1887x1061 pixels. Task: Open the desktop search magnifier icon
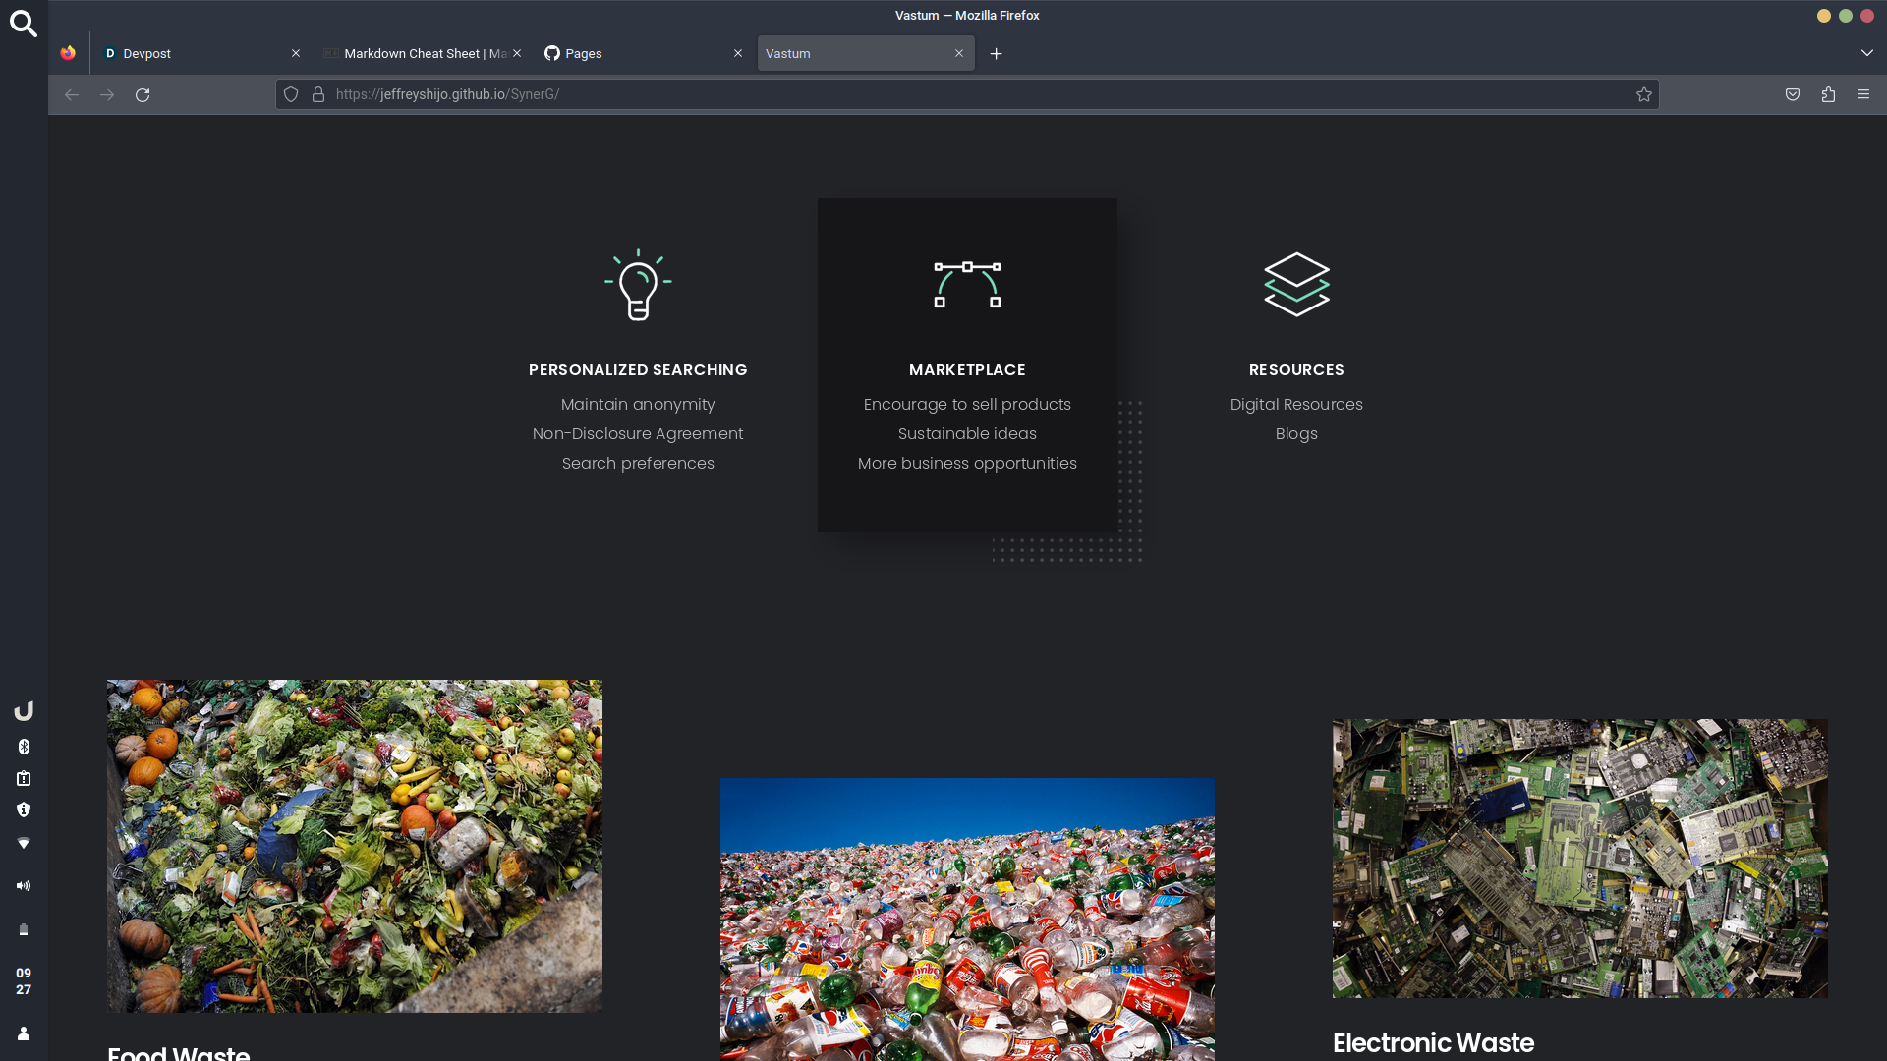(24, 24)
